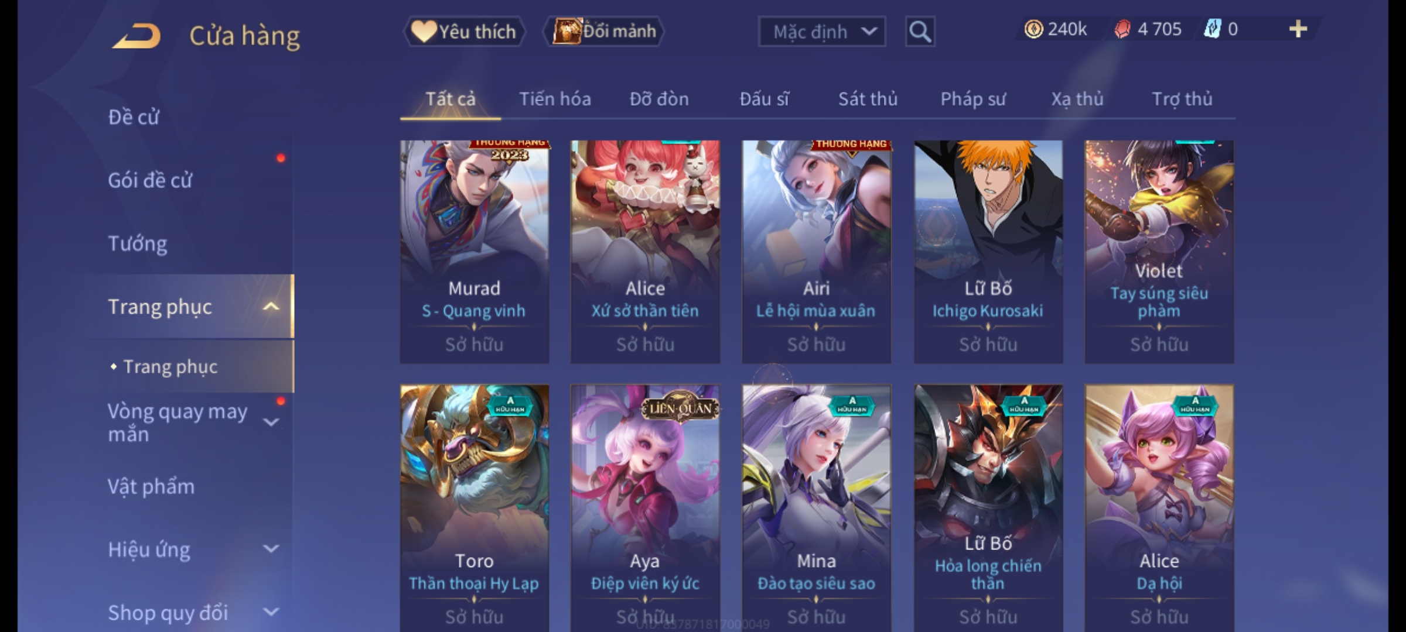This screenshot has height=632, width=1406.
Task: Open Gói đề cử in the sidebar
Action: (x=150, y=180)
